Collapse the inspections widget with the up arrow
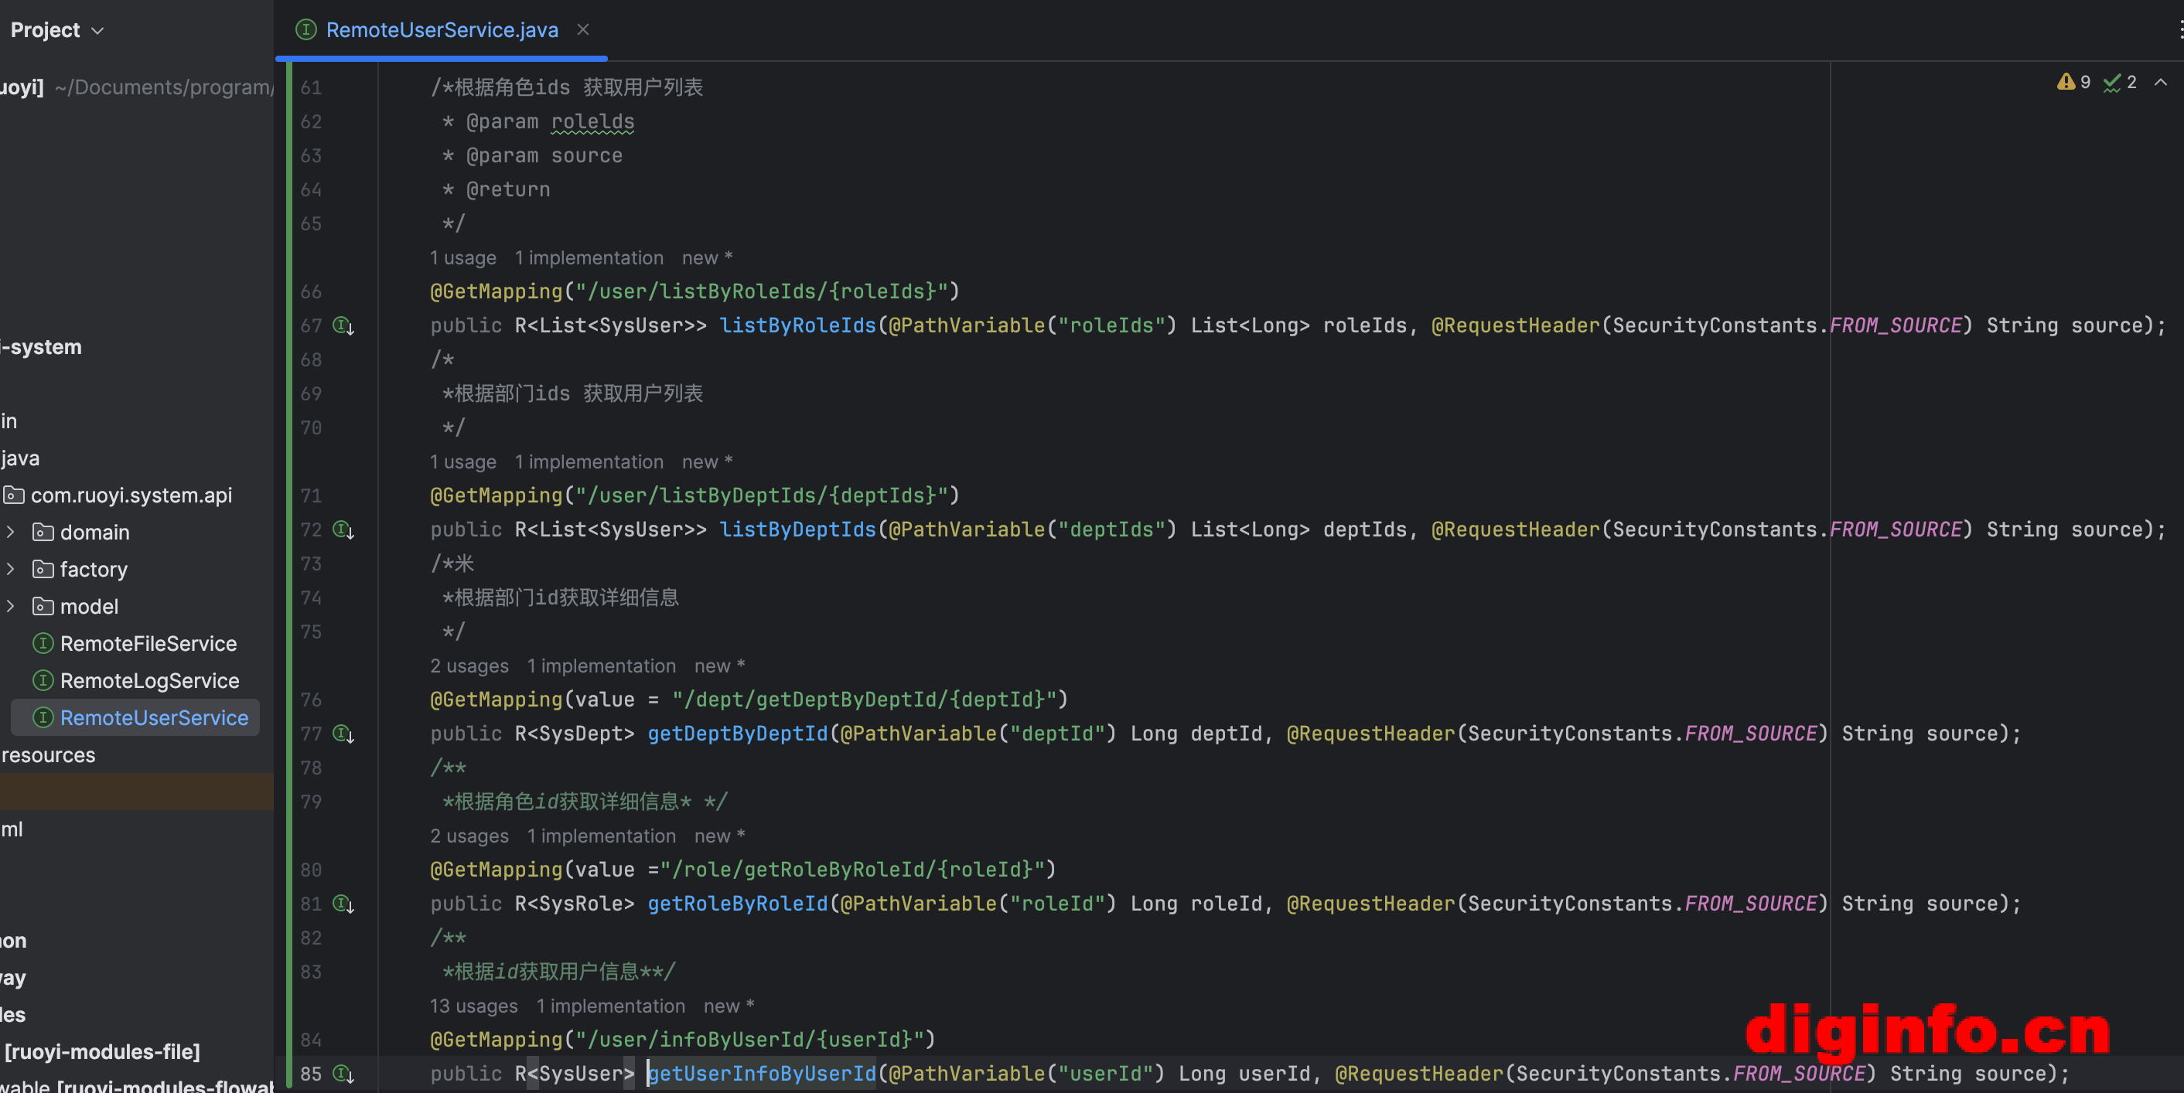2184x1093 pixels. [2161, 82]
